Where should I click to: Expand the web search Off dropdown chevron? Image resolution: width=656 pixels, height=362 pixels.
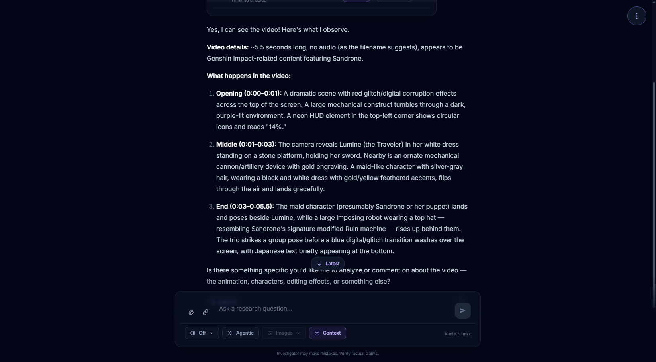click(211, 333)
